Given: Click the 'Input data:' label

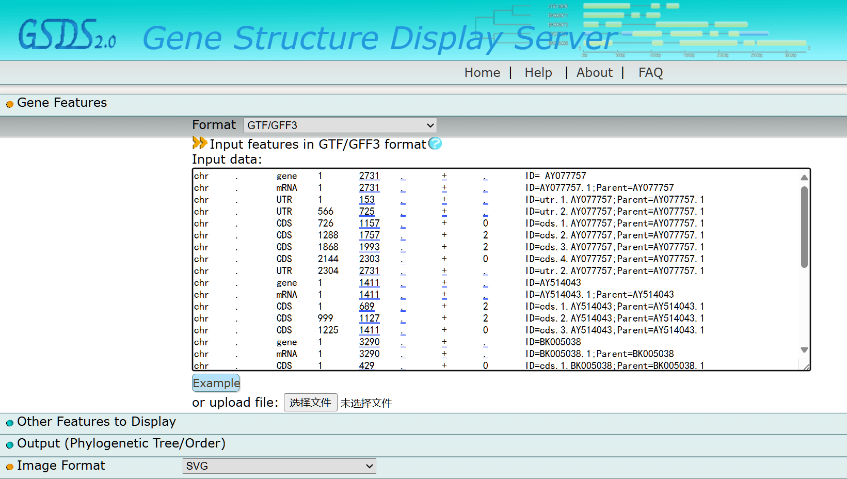Looking at the screenshot, I should click(x=227, y=159).
